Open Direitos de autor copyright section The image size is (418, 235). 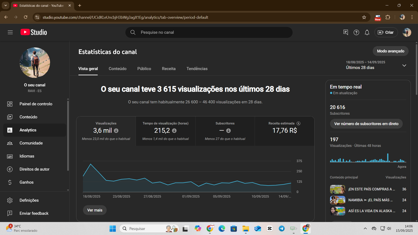(x=10, y=169)
